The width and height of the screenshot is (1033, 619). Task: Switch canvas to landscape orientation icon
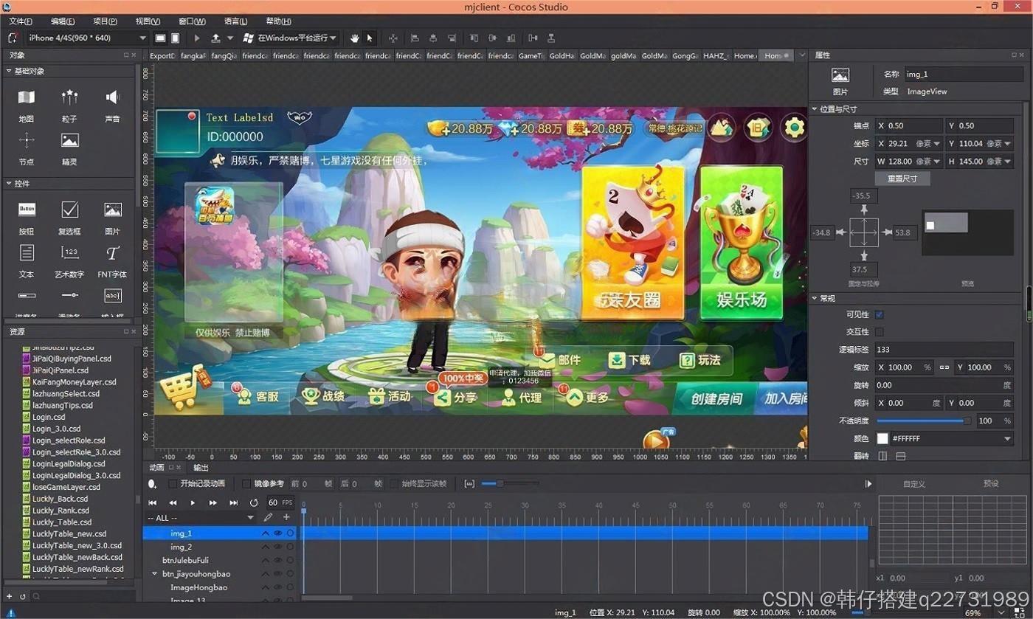[x=160, y=38]
